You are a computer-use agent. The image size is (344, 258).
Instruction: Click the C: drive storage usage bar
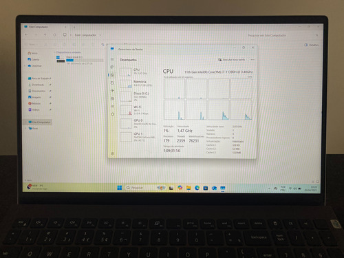(x=85, y=61)
